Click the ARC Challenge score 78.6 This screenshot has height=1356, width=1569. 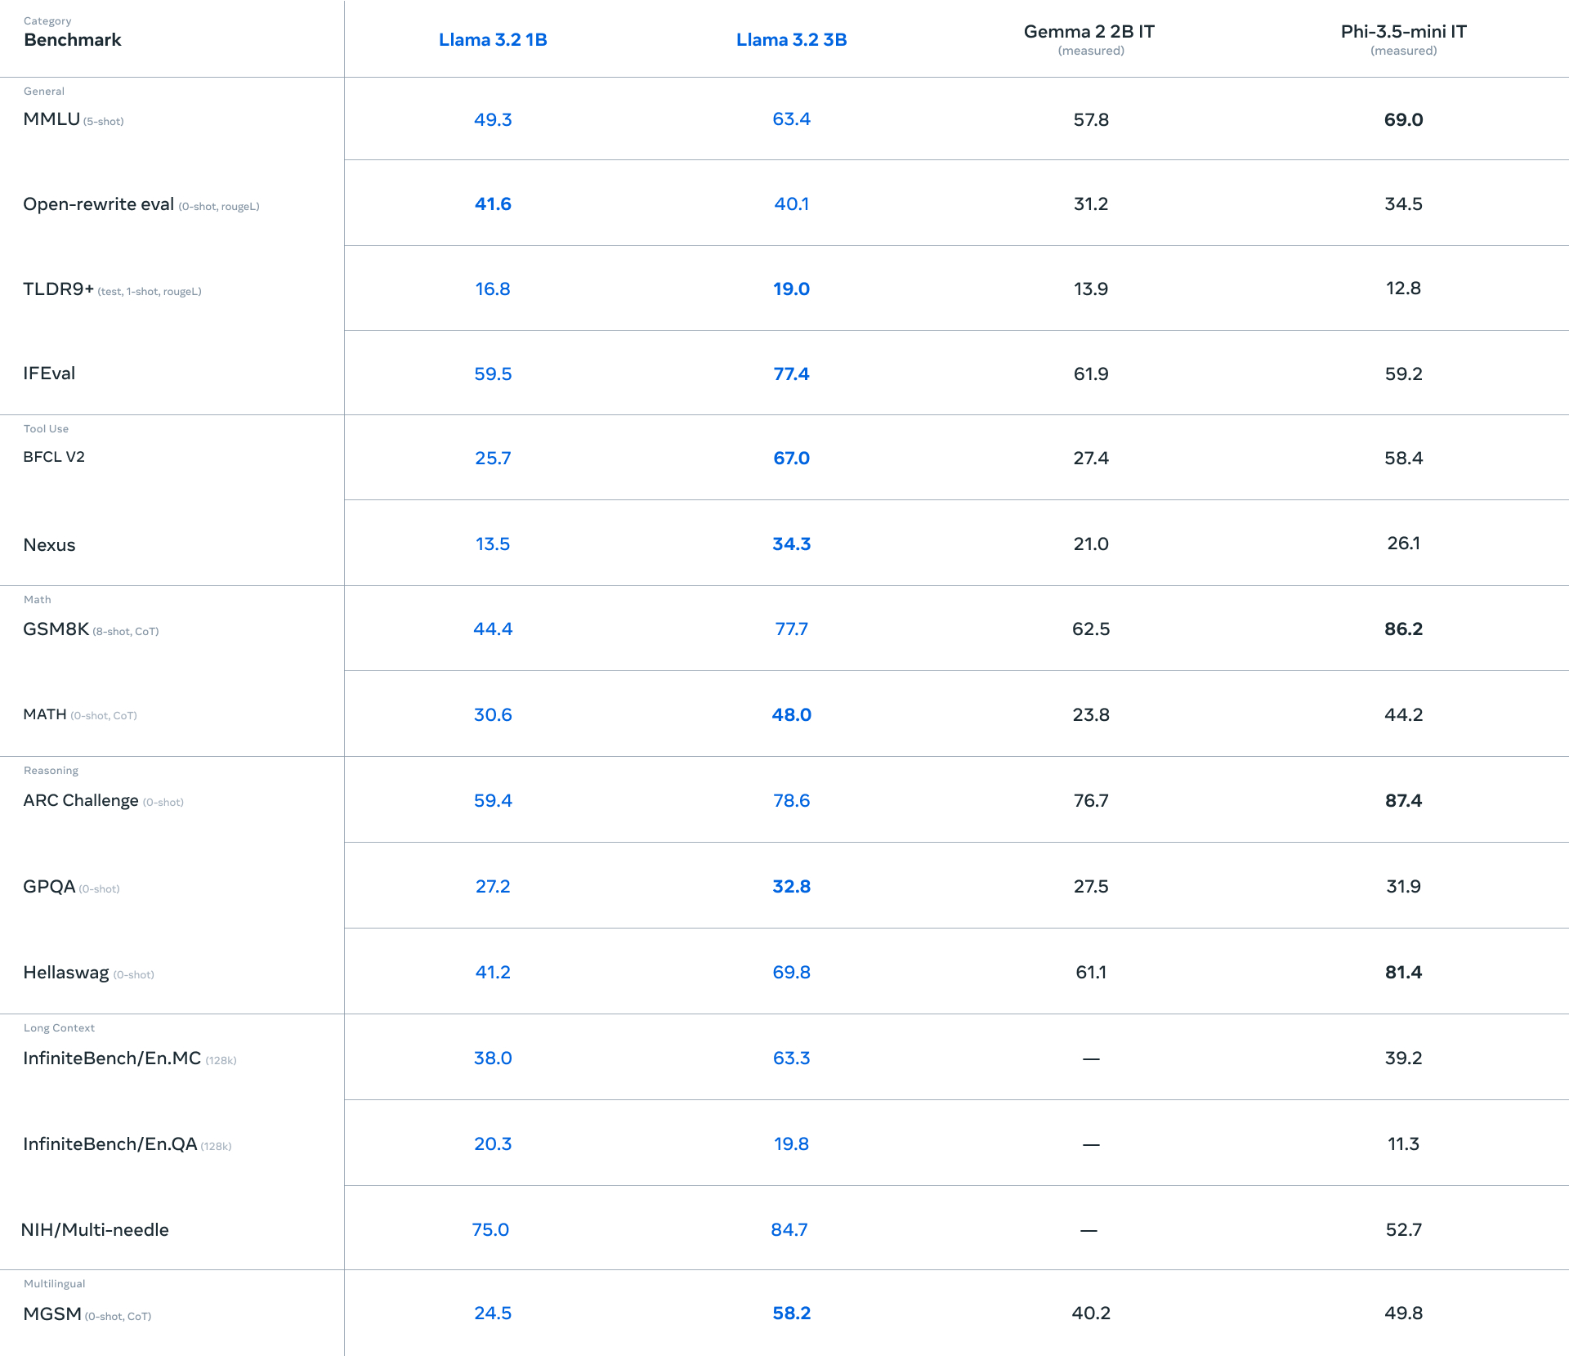[x=791, y=801]
